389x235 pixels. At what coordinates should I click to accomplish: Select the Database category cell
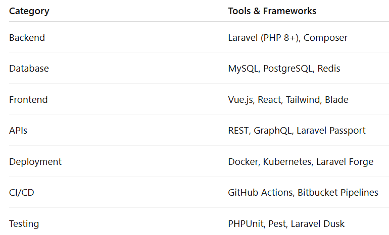pos(29,69)
